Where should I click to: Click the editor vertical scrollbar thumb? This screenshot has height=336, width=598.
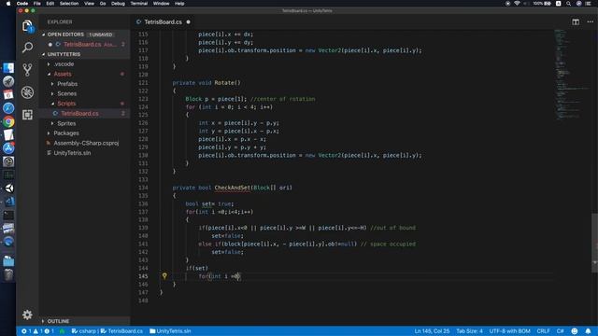pos(594,243)
